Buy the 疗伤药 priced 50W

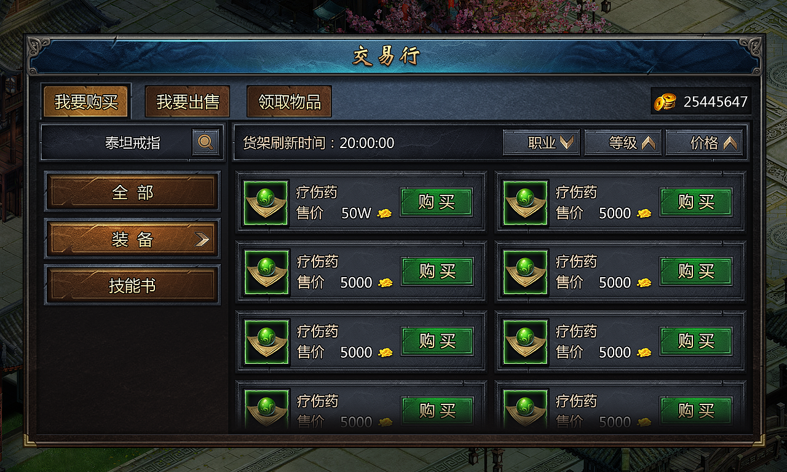[x=437, y=202]
